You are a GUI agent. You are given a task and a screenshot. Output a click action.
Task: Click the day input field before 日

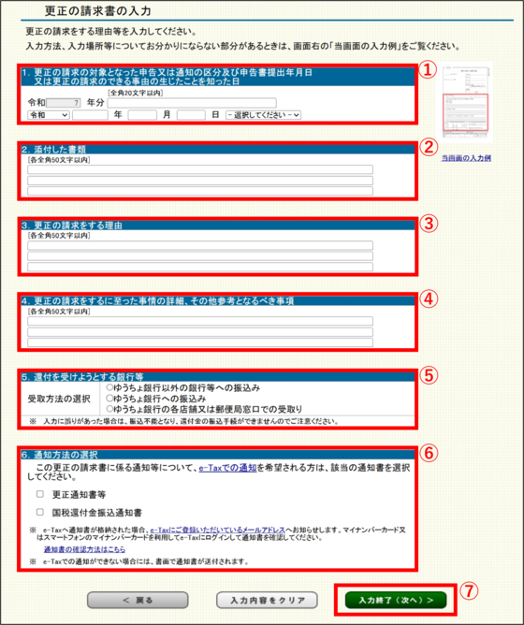(x=191, y=115)
